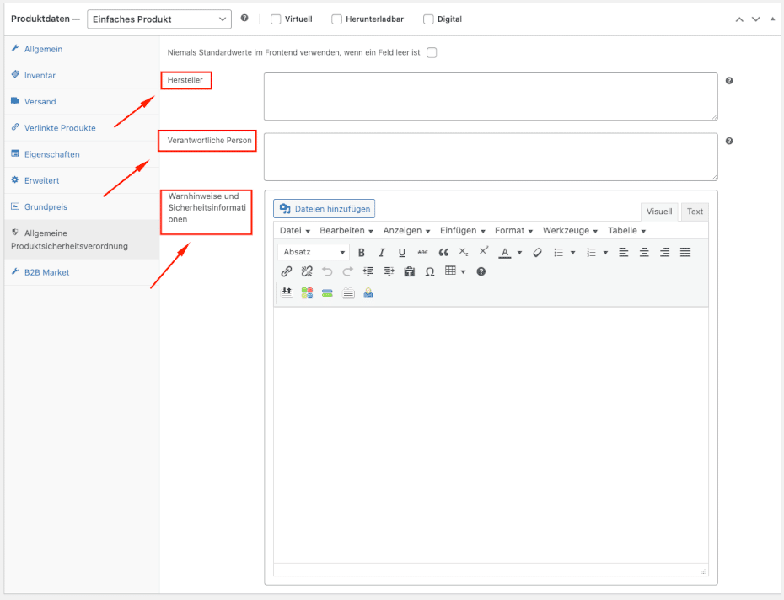The image size is (784, 600).
Task: Open the Format editor menu
Action: point(513,231)
